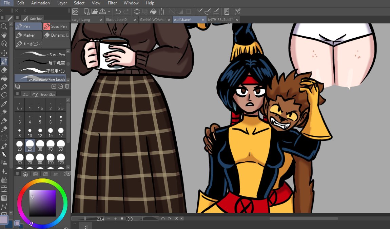Open the Clip Studio Support help icon
Screen dimensions: 390x229
(x=237, y=12)
